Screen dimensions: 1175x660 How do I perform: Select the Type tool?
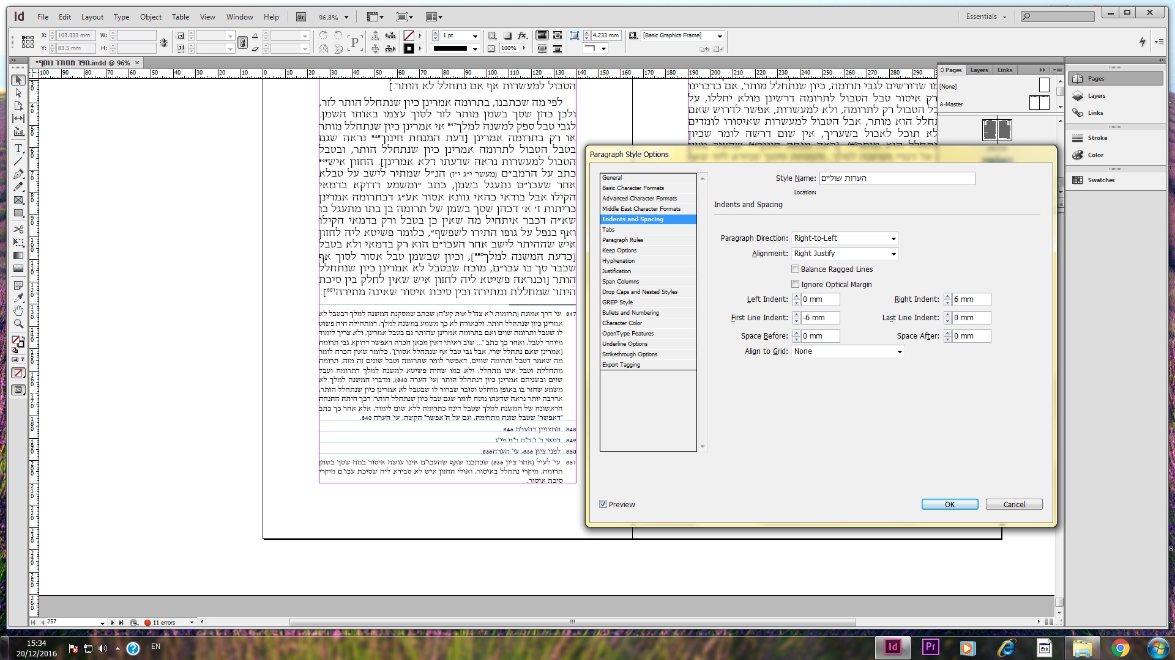pos(18,148)
